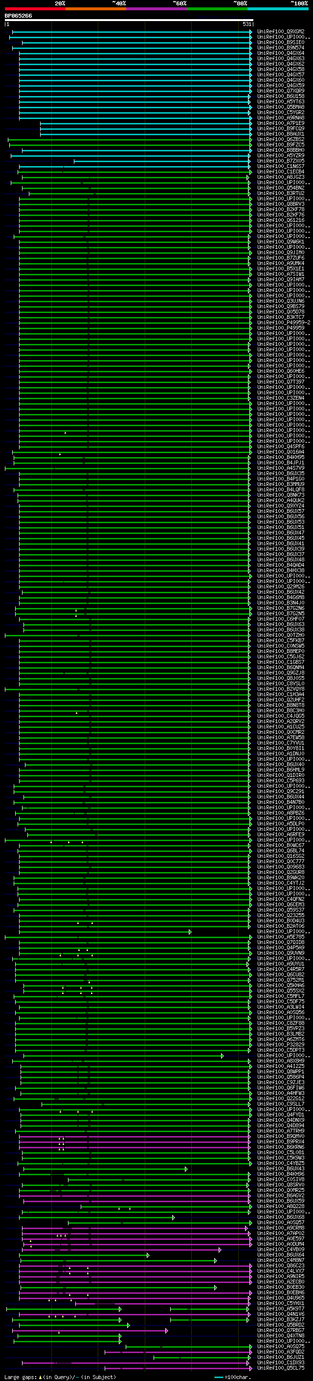313x1381 pixels.
Task: Select the UniRef100_A9RNA8 label
Action: tap(281, 118)
